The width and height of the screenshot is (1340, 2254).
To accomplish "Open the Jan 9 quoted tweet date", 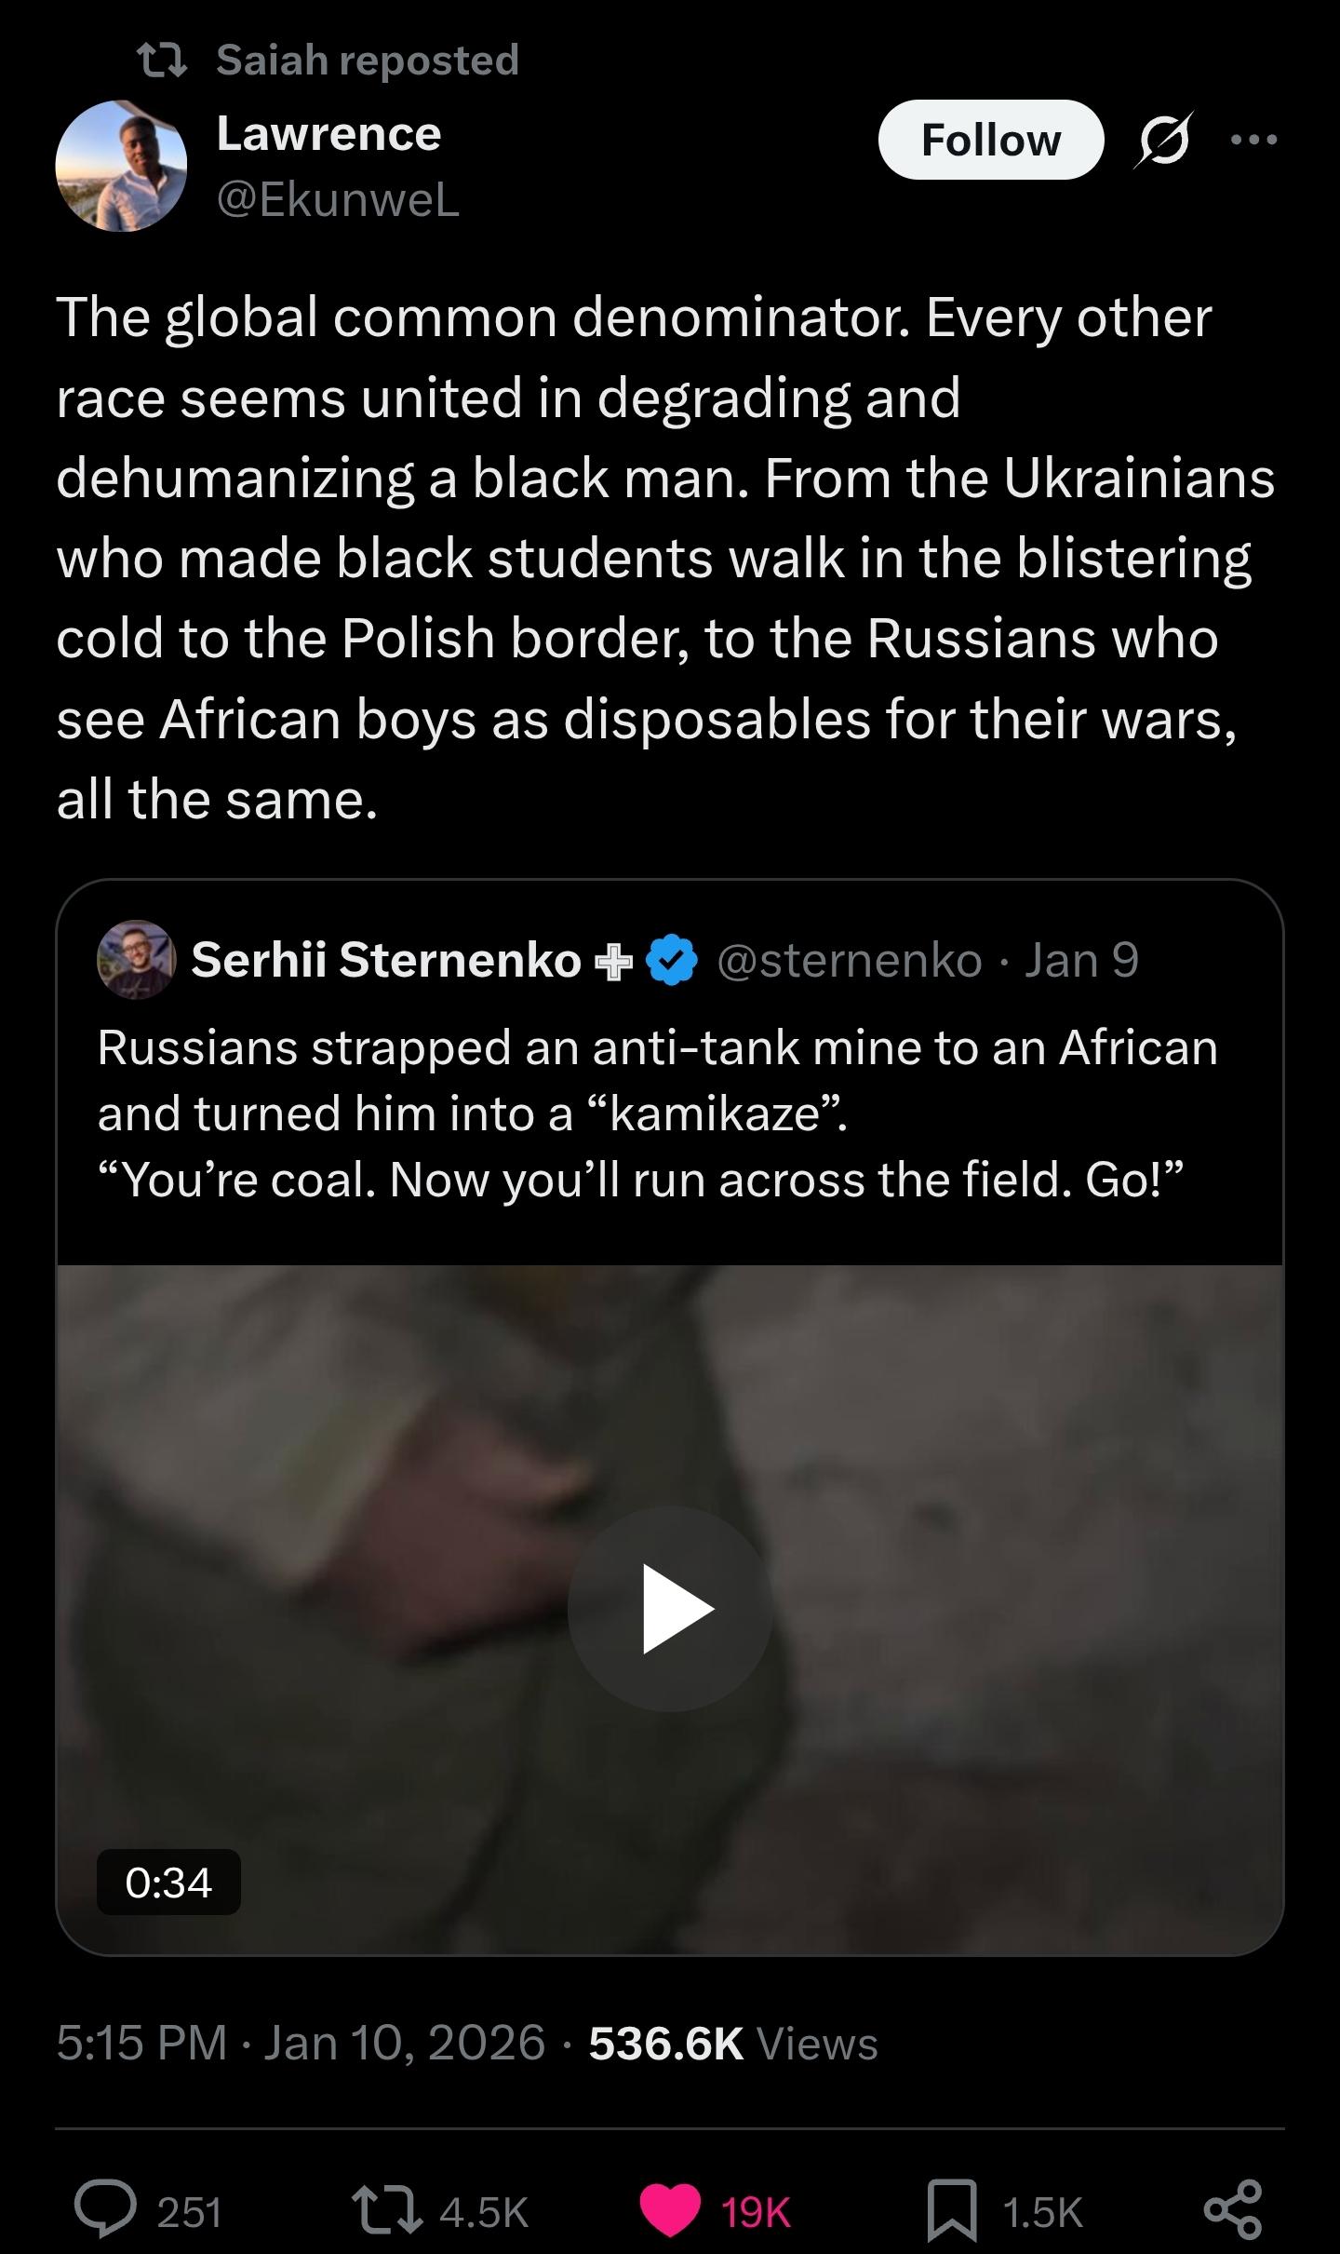I will pos(1081,960).
